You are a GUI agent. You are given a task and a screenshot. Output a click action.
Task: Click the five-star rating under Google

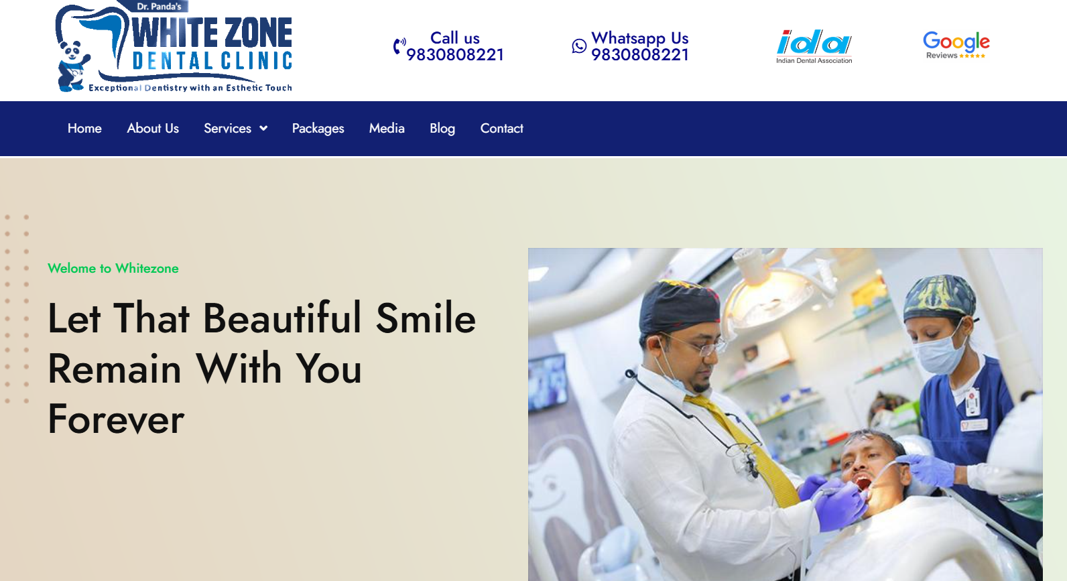point(972,56)
